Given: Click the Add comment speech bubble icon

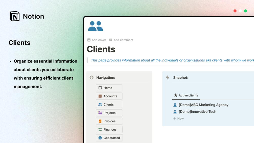Looking at the screenshot, I should (111, 40).
